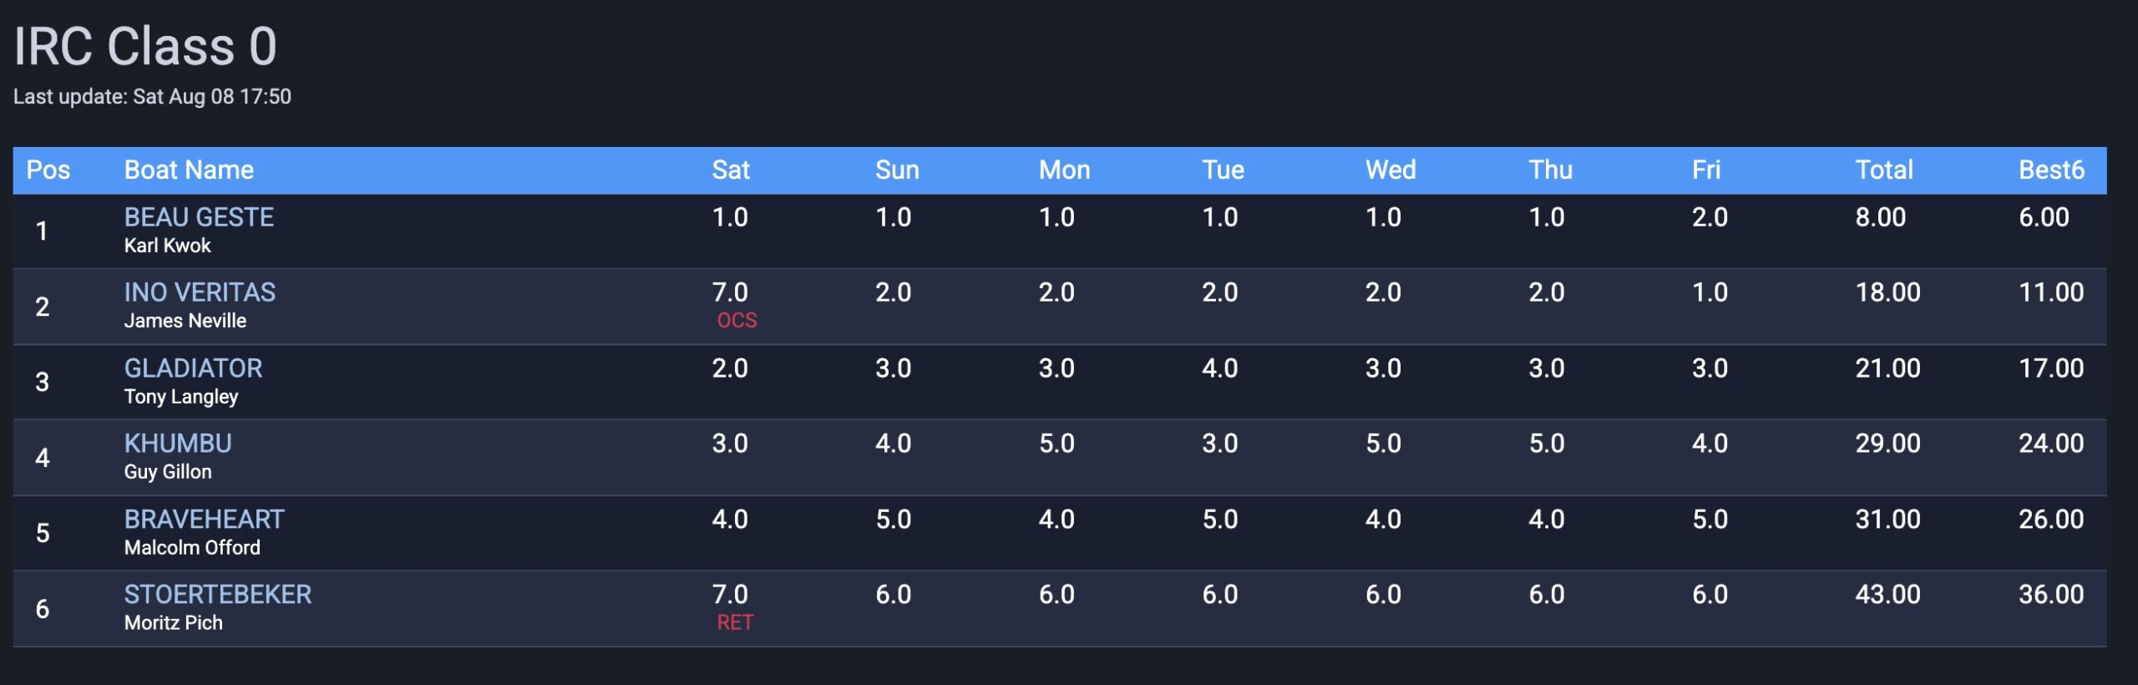Screen dimensions: 2138x685
Task: Click the Fri column header
Action: click(1706, 170)
